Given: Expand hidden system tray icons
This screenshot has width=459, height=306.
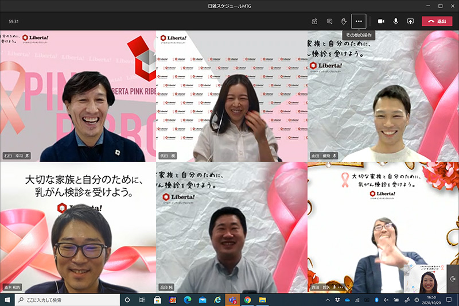Looking at the screenshot, I should click(328, 300).
